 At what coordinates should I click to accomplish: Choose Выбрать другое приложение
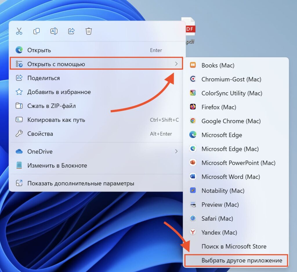coord(236,260)
